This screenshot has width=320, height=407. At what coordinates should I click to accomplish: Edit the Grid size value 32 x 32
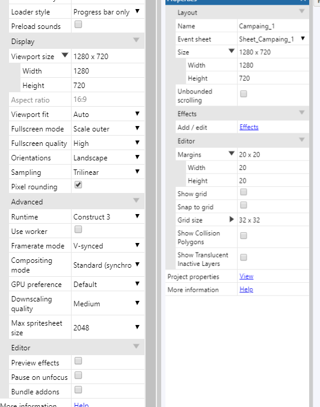tap(273, 220)
